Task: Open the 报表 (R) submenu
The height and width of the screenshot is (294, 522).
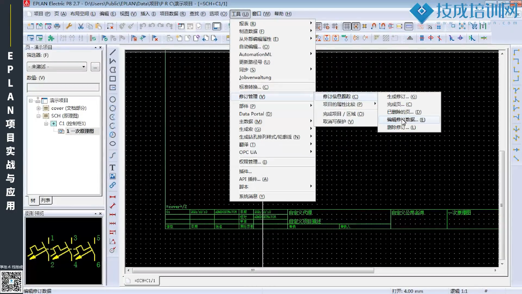Action: pos(273,24)
